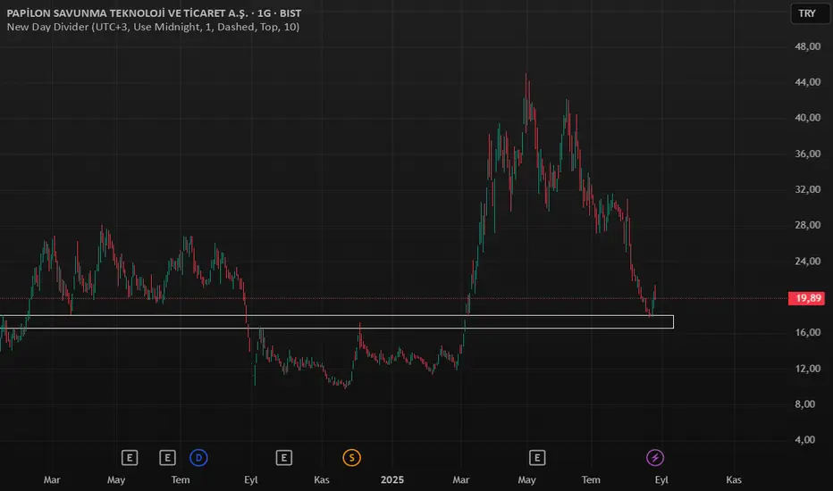Click the Papilon Savunma symbol title
Screen dimensions: 833x491
[x=154, y=12]
